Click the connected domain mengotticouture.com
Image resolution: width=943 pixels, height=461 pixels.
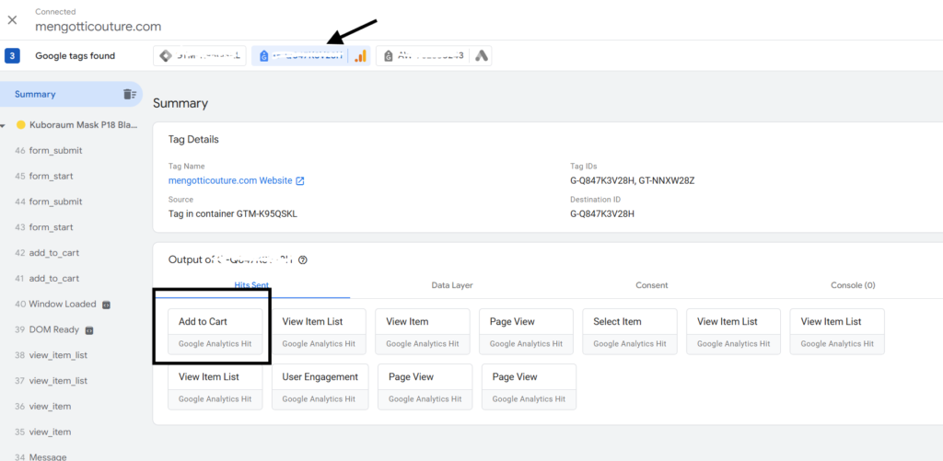(x=98, y=27)
